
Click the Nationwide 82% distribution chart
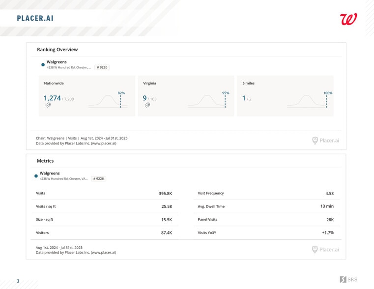tap(108, 101)
